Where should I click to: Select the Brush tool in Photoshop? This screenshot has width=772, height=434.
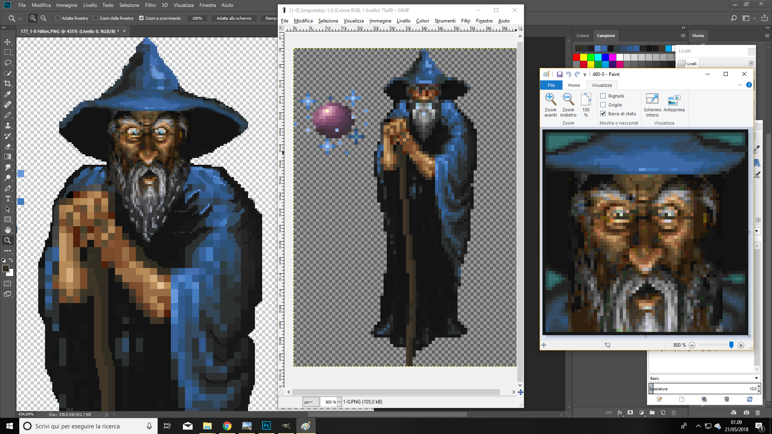(8, 115)
